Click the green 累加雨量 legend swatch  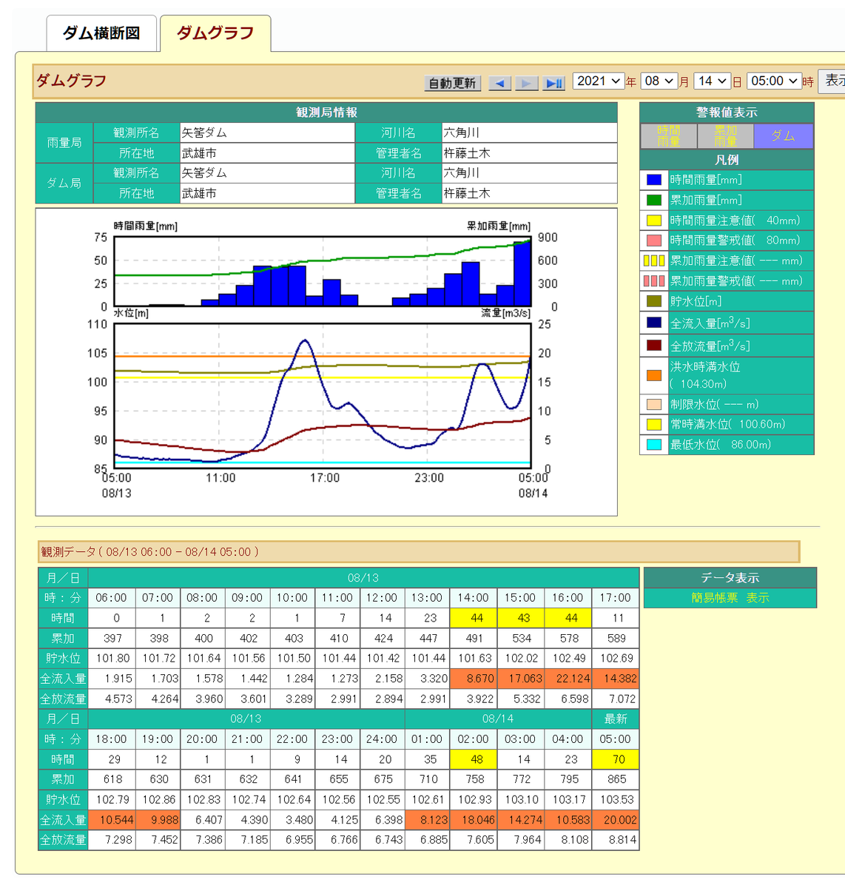(654, 200)
